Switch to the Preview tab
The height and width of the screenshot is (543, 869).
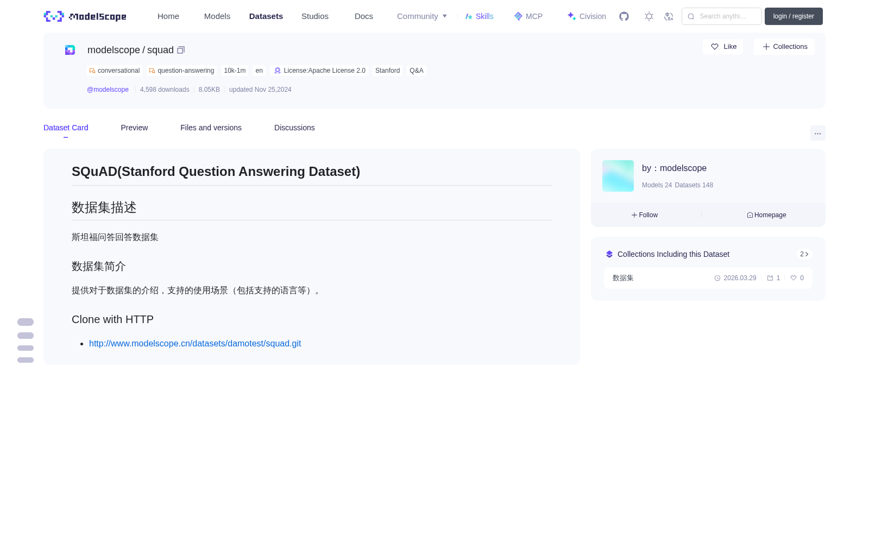(134, 128)
